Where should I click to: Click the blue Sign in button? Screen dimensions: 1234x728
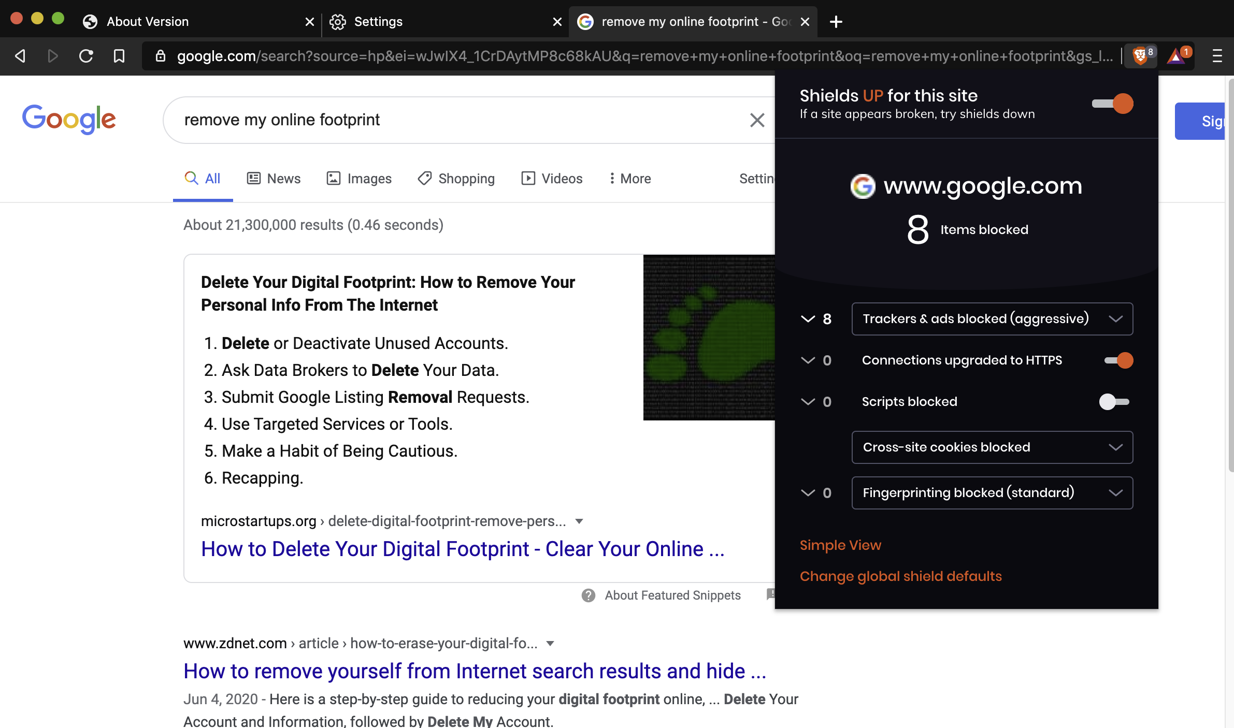tap(1201, 121)
